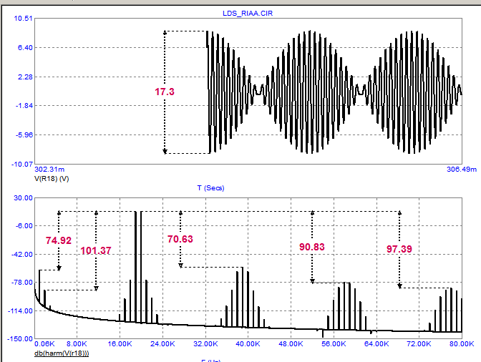Select the 90.83 measurement tag
This screenshot has height=362, width=481.
click(x=311, y=247)
